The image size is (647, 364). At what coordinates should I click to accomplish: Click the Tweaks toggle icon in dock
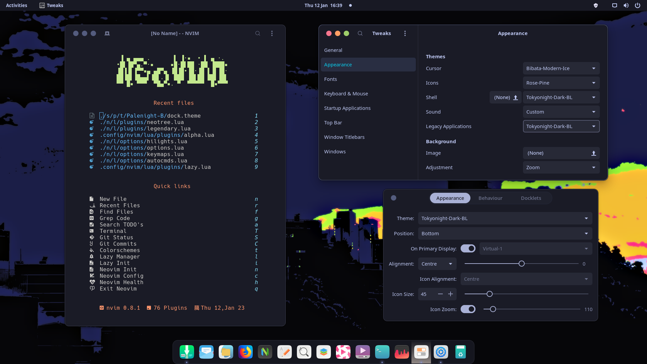(x=421, y=352)
